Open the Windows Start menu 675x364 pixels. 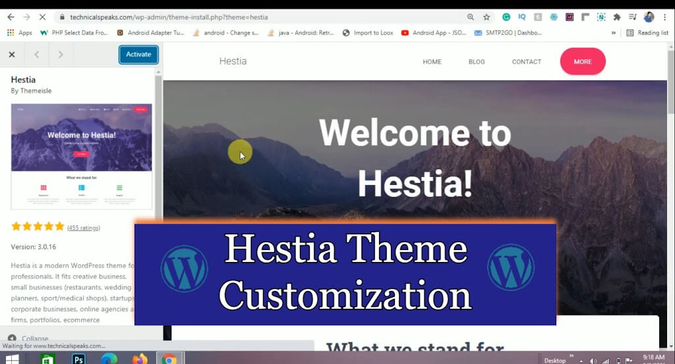click(x=12, y=359)
